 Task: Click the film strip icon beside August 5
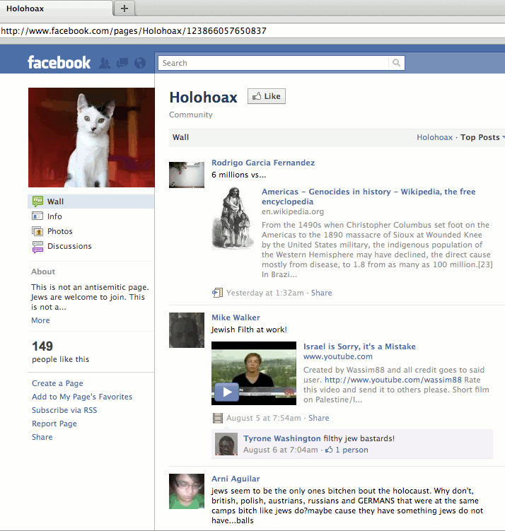(217, 419)
